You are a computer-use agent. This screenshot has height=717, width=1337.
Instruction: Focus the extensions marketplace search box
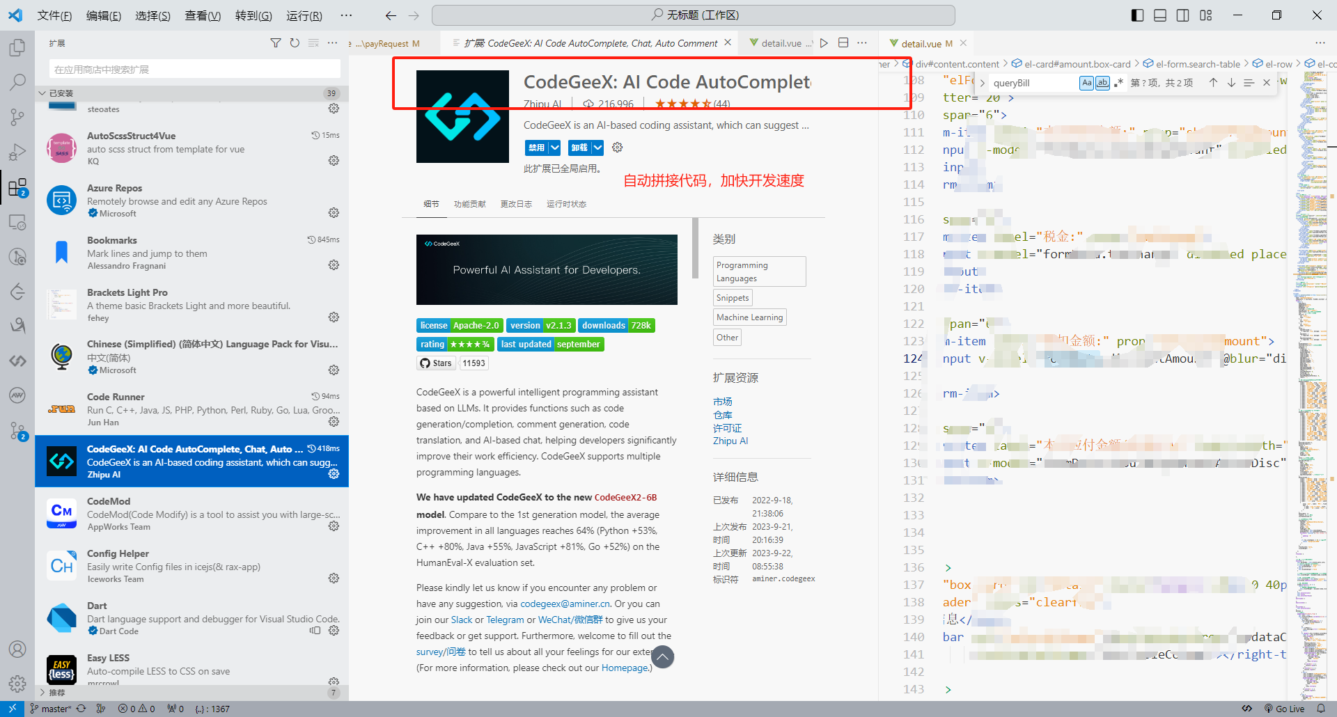tap(195, 69)
